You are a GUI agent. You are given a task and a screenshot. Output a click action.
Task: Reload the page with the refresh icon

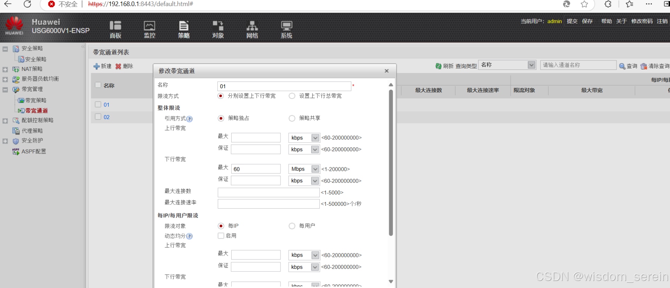(27, 4)
